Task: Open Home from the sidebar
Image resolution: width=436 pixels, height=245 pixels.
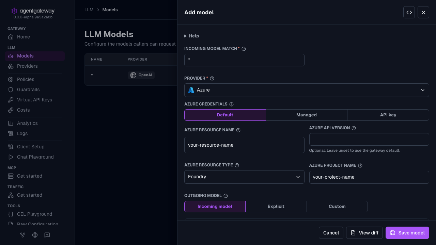Action: click(x=35, y=37)
